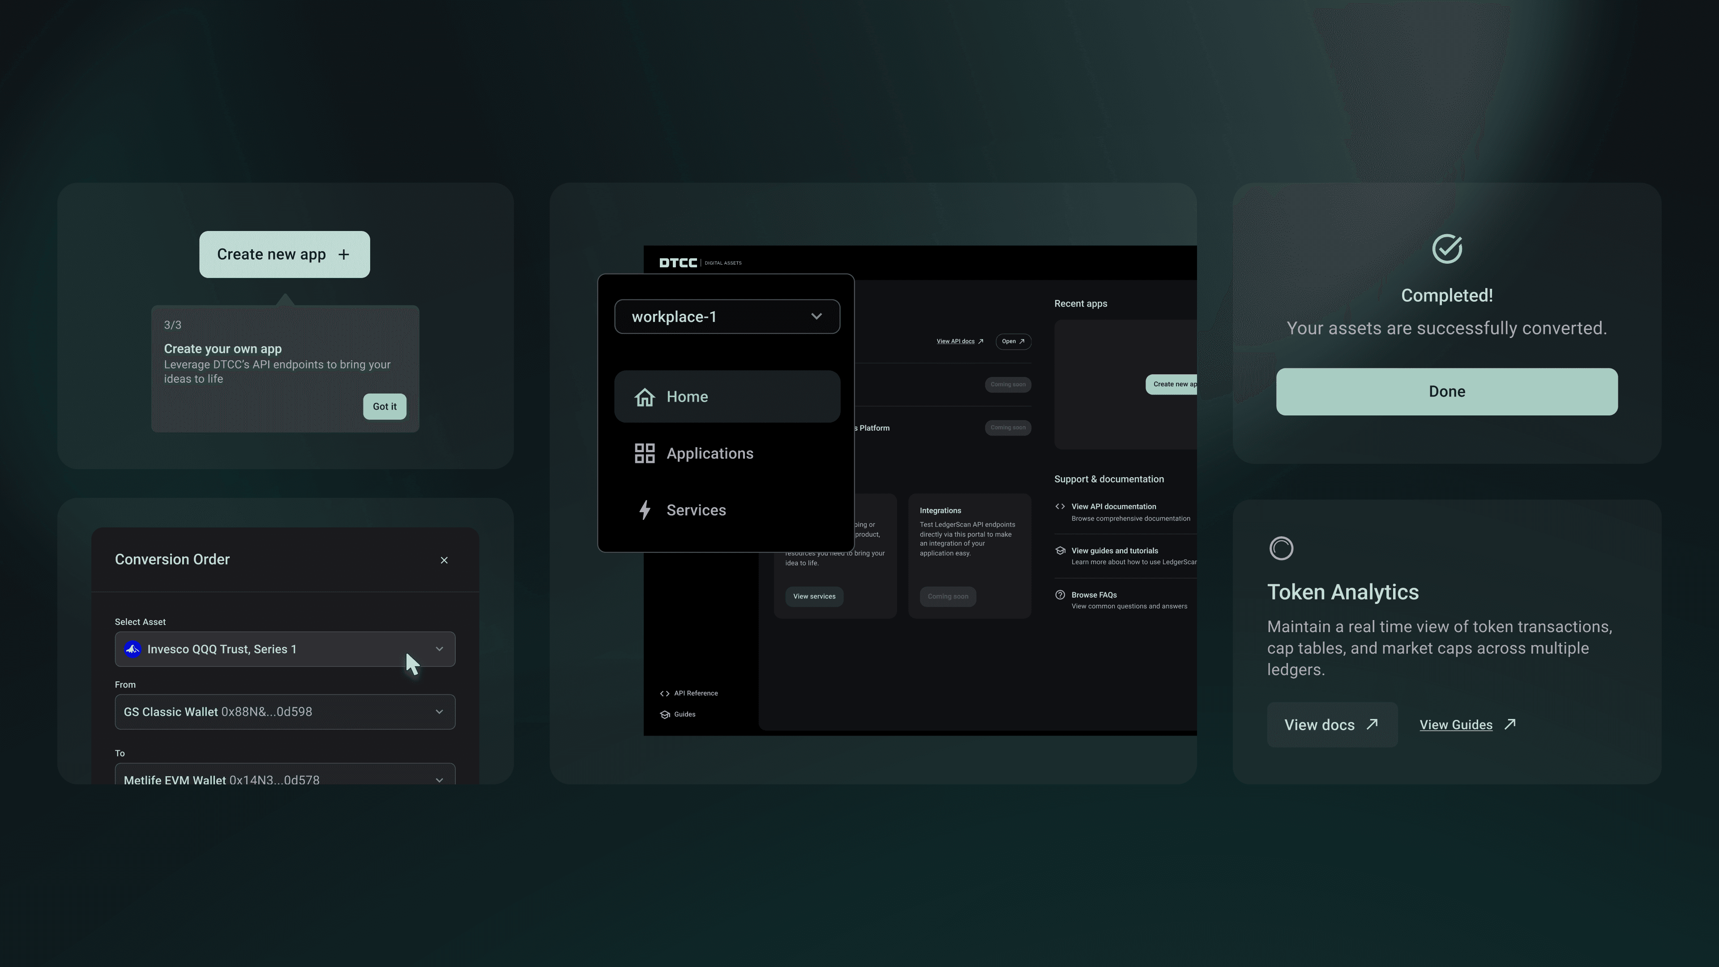The height and width of the screenshot is (967, 1719).
Task: Expand the From wallet dropdown
Action: [x=285, y=711]
